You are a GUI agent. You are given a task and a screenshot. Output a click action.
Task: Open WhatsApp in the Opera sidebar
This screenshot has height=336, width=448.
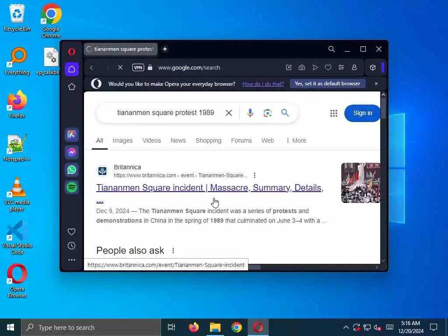72,170
